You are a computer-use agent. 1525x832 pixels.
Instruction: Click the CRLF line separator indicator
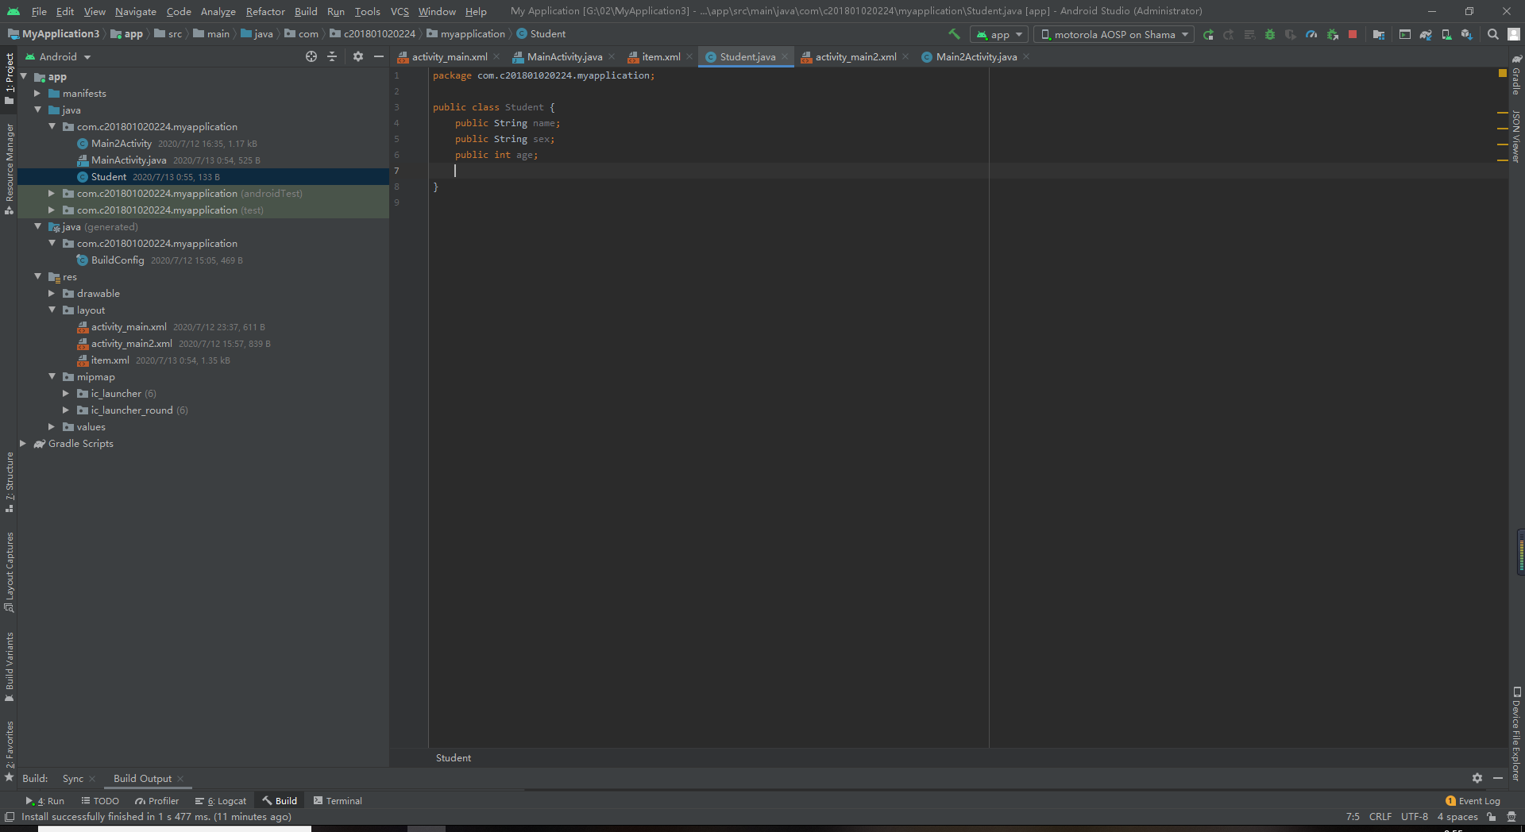(1380, 816)
